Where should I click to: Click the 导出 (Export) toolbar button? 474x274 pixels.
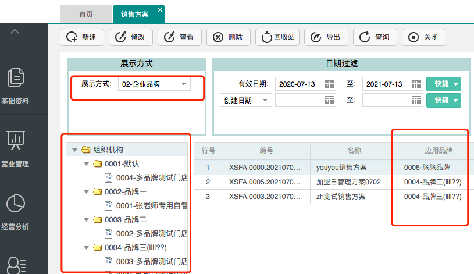[326, 37]
